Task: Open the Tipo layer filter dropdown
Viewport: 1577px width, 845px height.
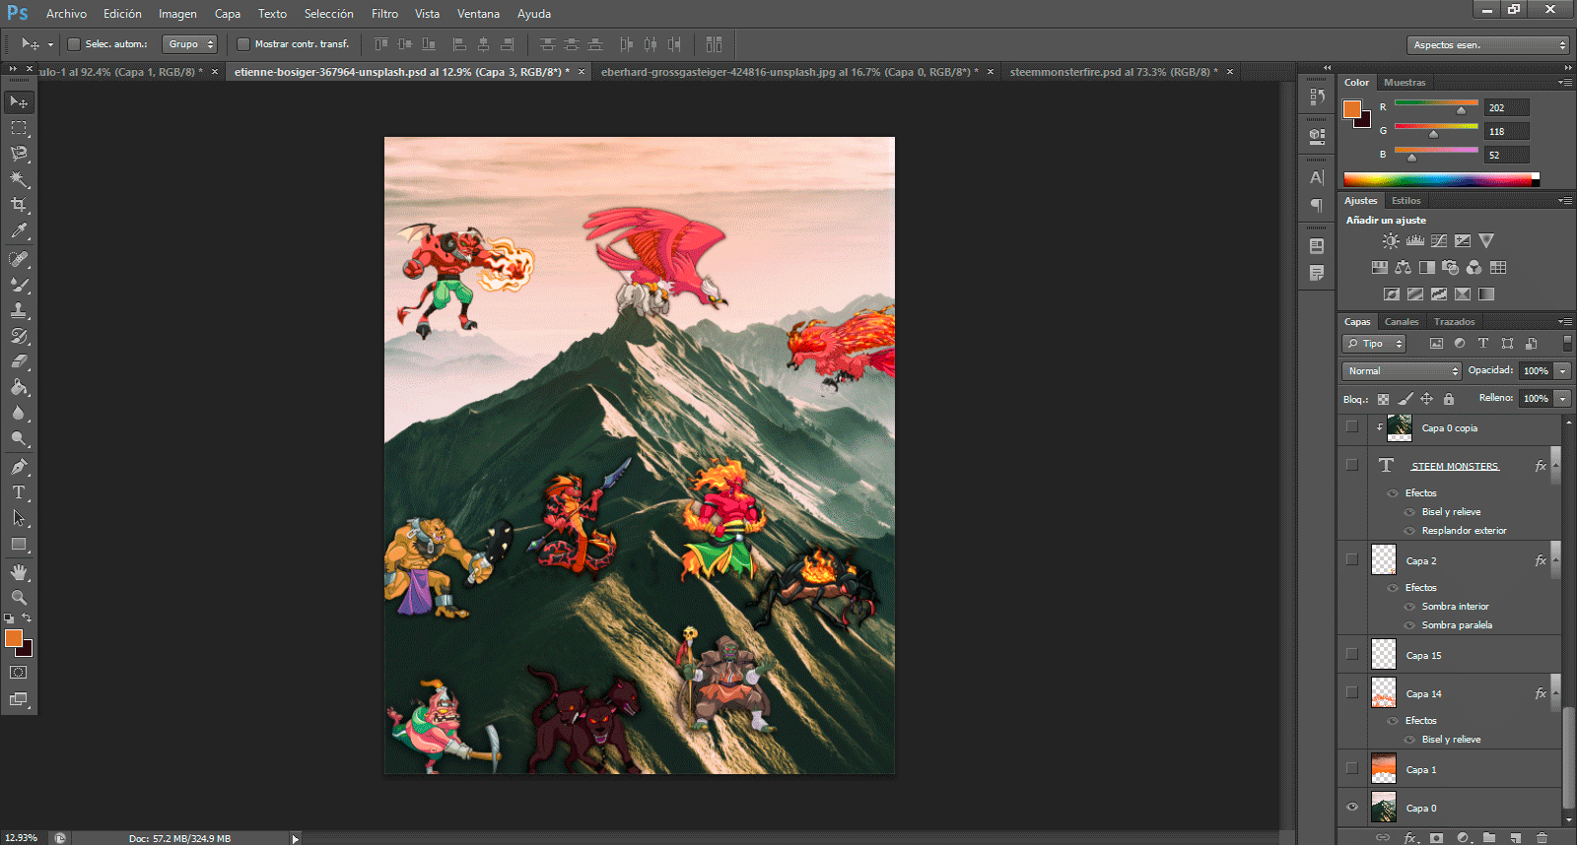Action: (x=1373, y=344)
